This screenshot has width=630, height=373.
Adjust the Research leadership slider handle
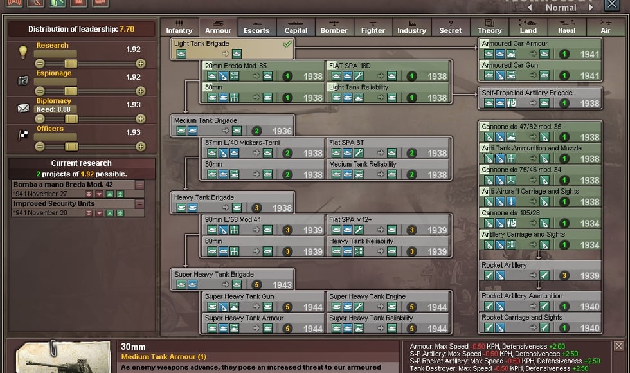(71, 63)
